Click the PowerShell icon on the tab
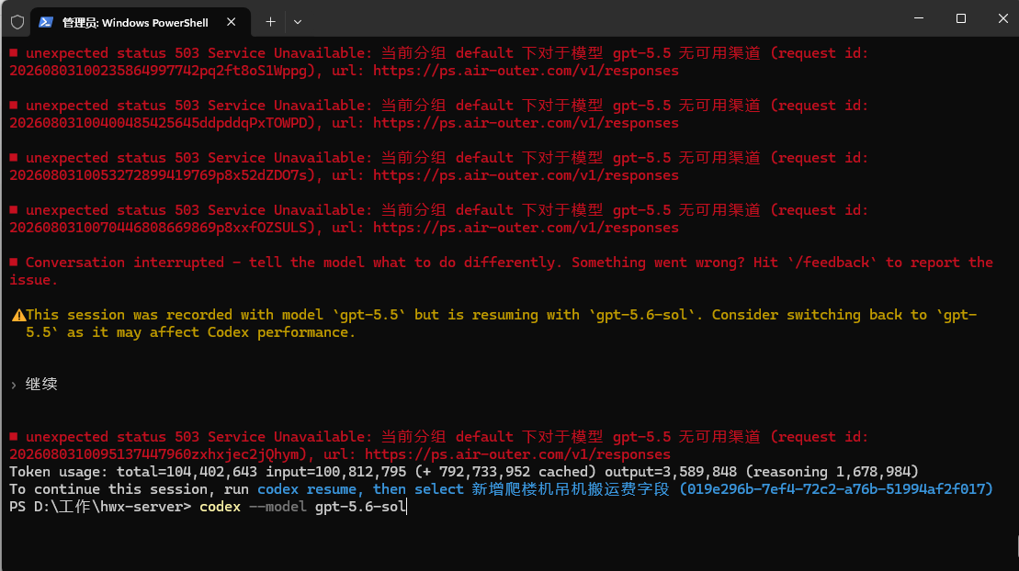This screenshot has width=1019, height=571. (x=46, y=22)
